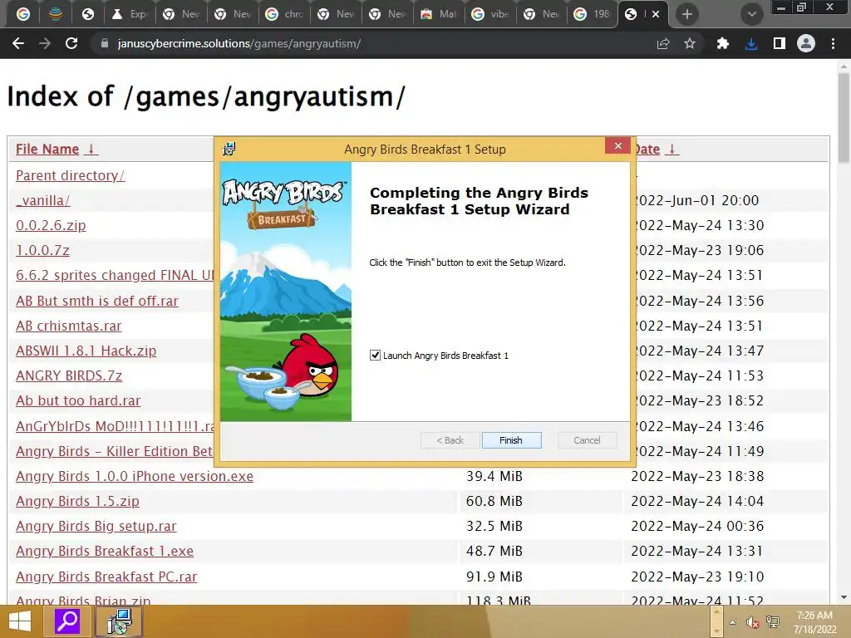Click the 2022-Jun-01 20:00 date cell
This screenshot has width=851, height=638.
[696, 201]
